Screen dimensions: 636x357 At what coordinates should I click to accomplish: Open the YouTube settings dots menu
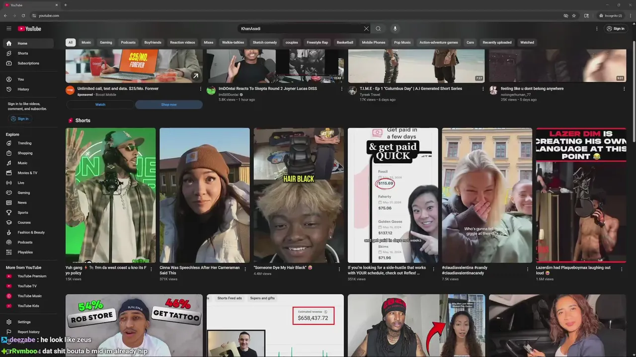pos(597,29)
